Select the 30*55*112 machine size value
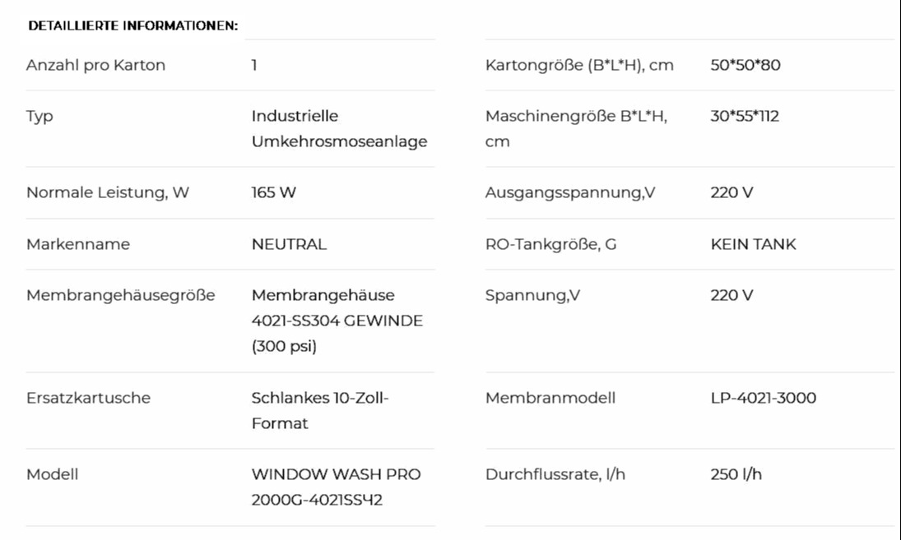 [x=745, y=117]
